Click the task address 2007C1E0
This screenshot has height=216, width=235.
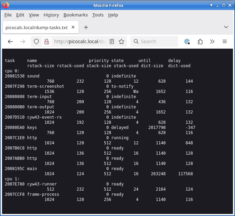click(x=15, y=138)
